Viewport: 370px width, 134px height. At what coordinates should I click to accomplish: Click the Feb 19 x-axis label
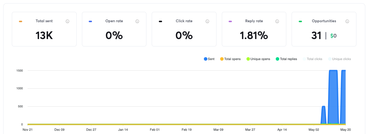[187, 130]
